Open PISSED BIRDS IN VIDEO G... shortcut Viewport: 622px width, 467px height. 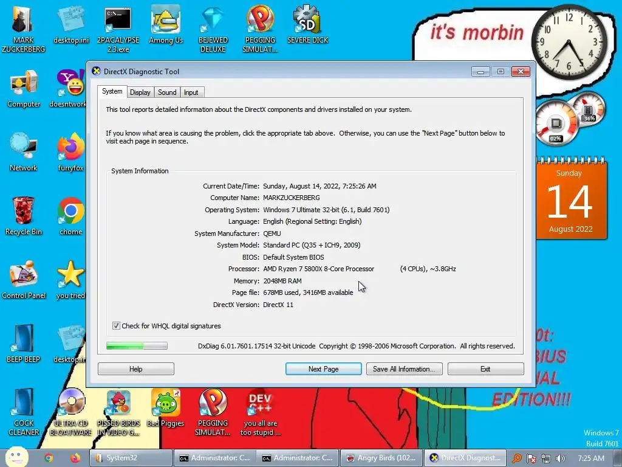click(x=118, y=412)
